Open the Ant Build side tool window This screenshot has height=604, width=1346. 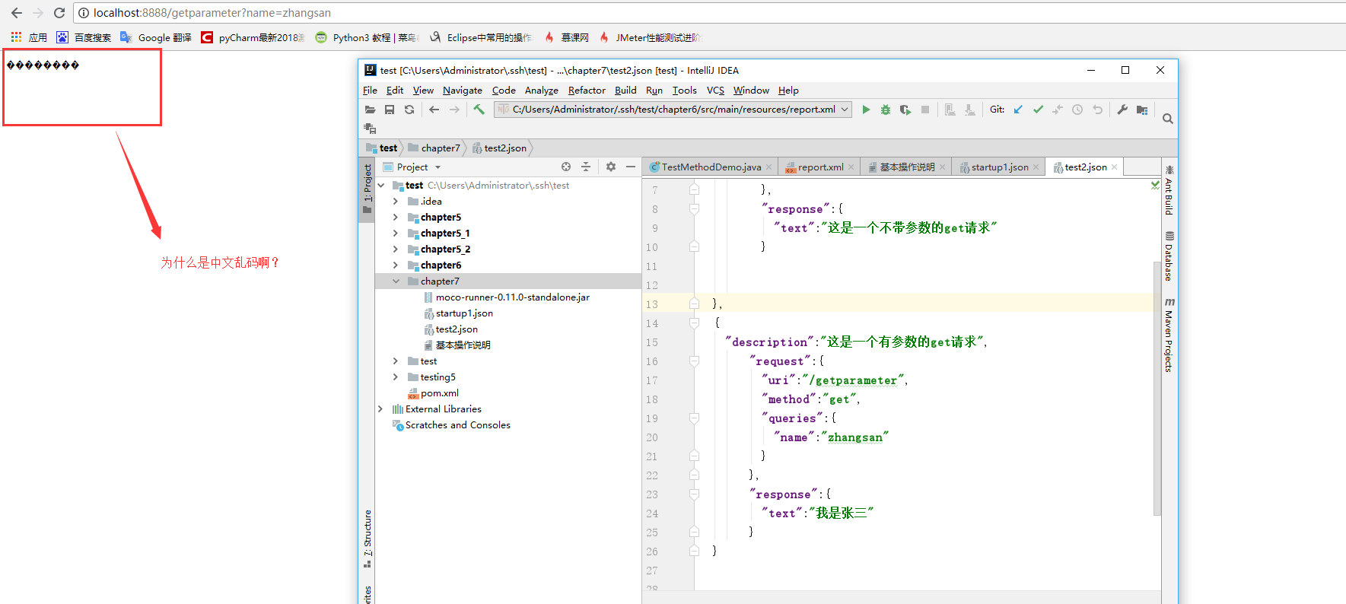tap(1169, 190)
